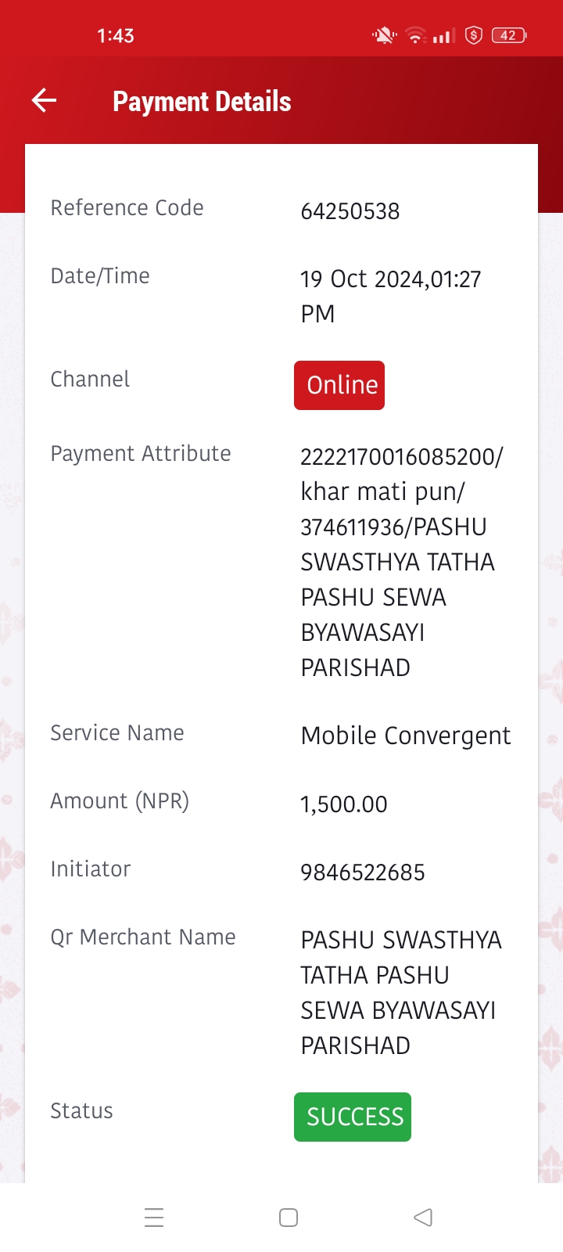This screenshot has width=563, height=1252.
Task: Tap the clock showing 1:43
Action: (116, 36)
